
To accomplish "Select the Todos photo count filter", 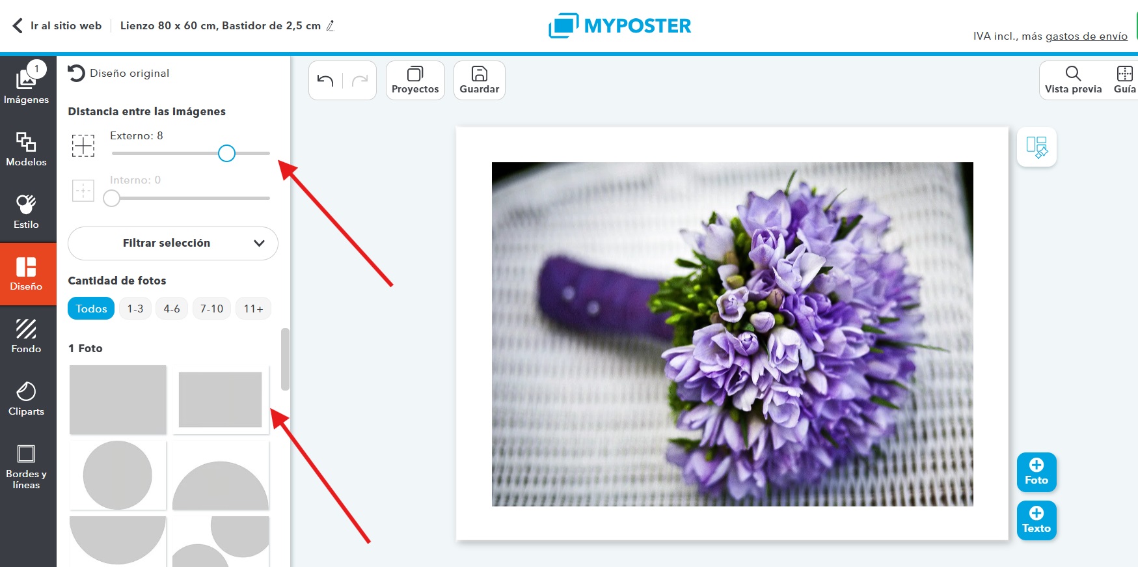I will [x=91, y=309].
